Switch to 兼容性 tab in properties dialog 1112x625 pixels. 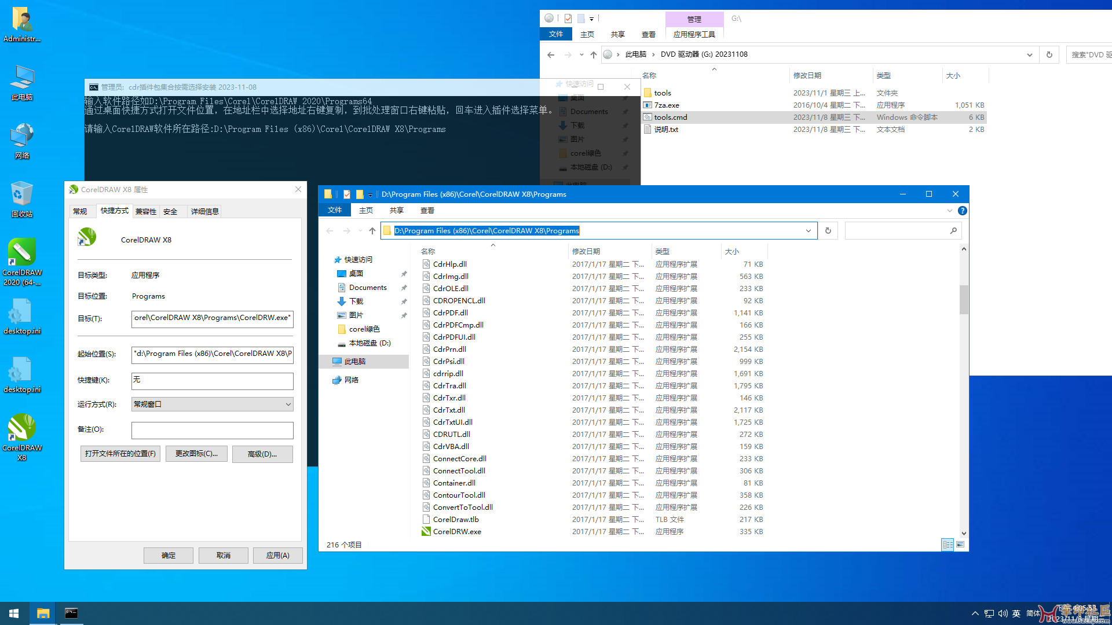(146, 211)
